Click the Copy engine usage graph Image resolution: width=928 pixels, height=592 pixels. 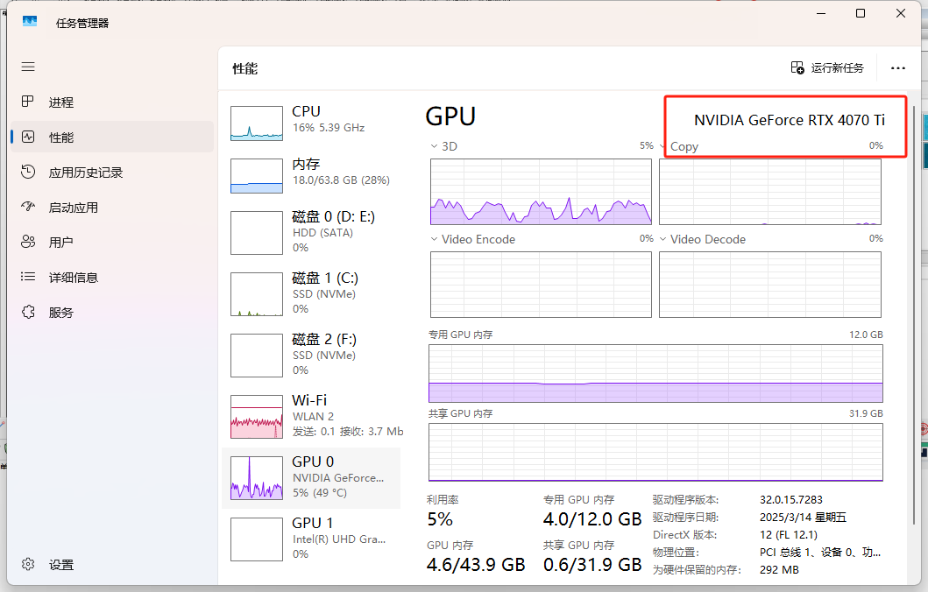[x=770, y=192]
